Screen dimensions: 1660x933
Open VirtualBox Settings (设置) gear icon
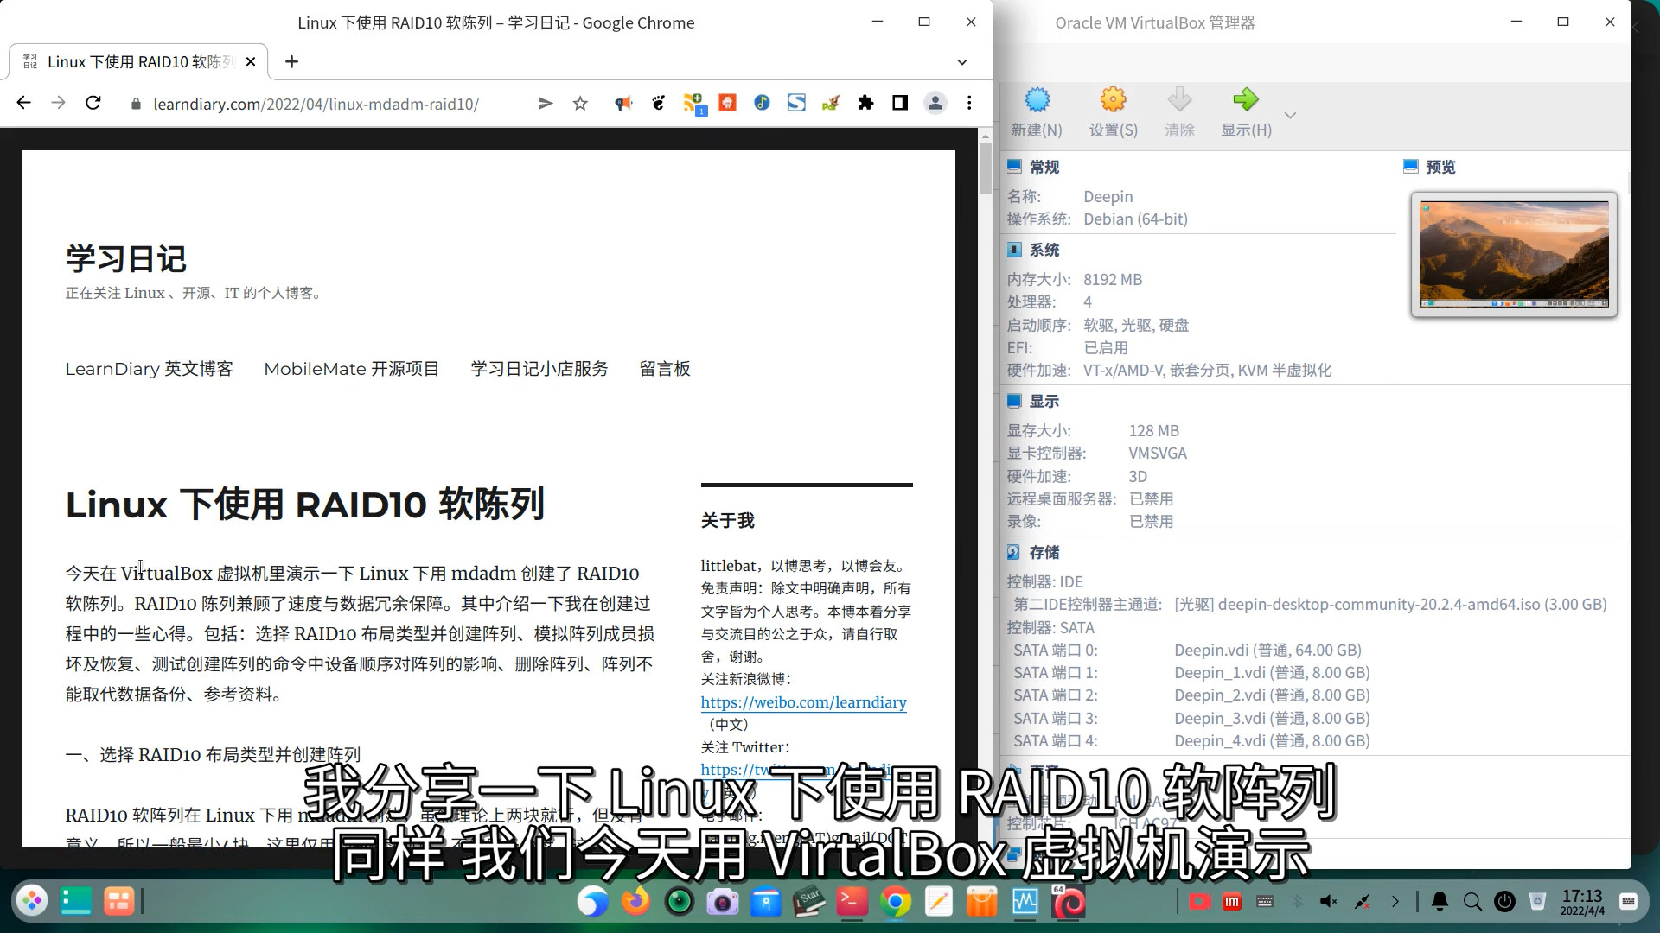point(1113,100)
